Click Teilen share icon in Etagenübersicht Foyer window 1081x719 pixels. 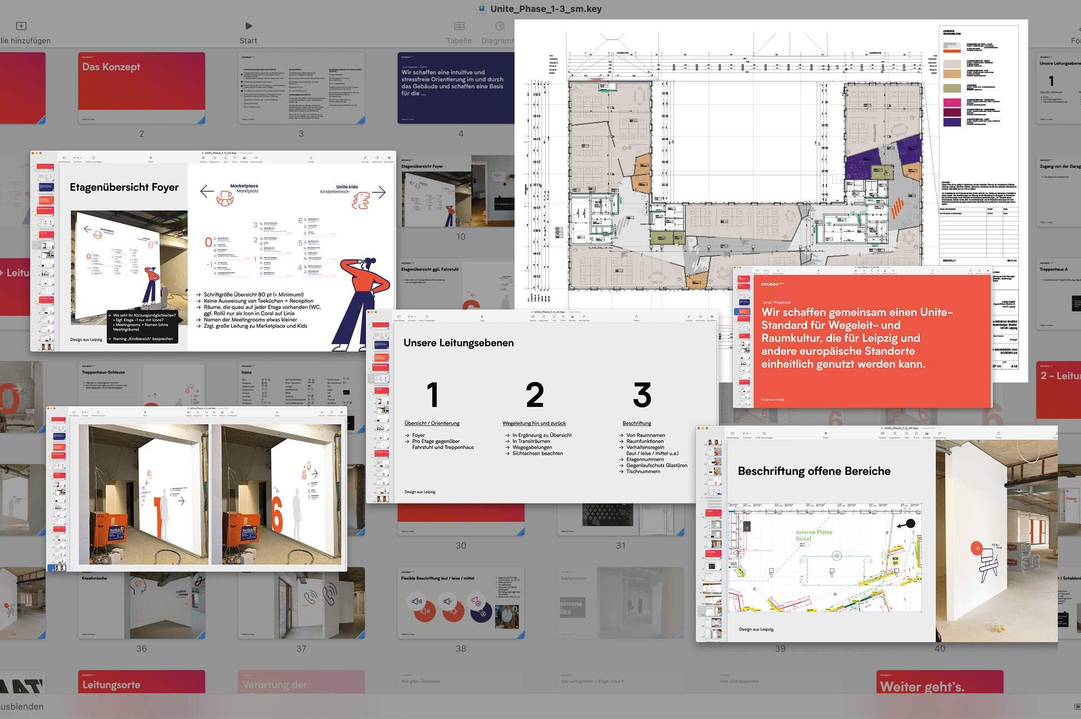click(311, 158)
